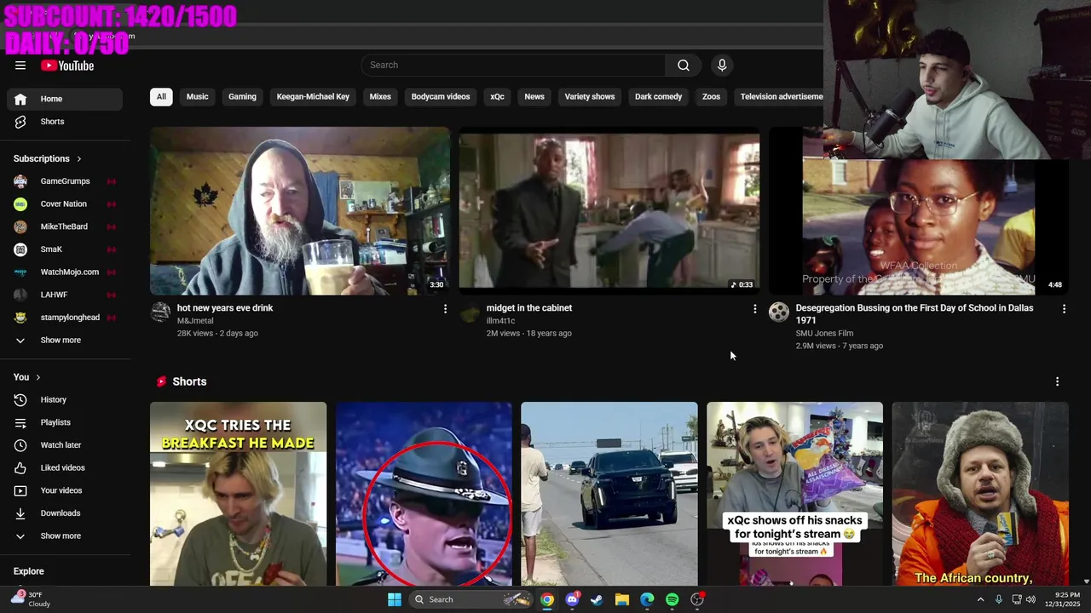
Task: Open Steam from the taskbar
Action: 597,599
